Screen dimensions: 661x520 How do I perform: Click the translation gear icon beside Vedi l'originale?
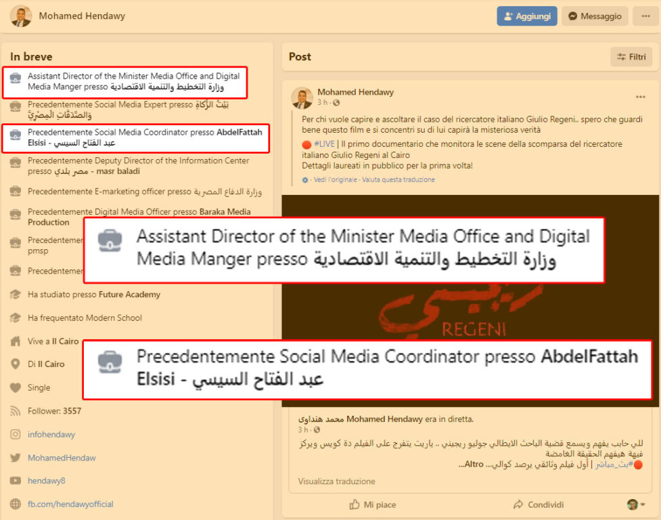coord(305,180)
